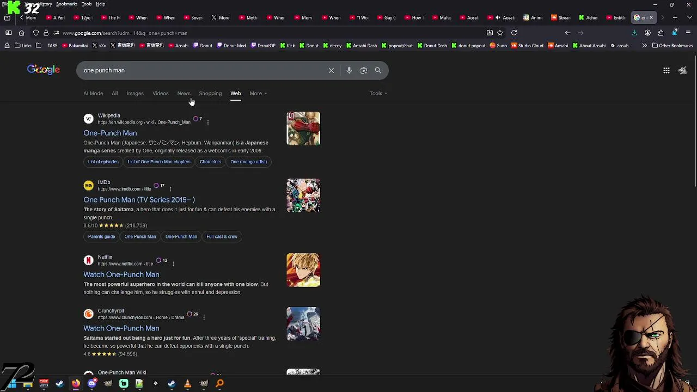Click the Crunchyroll site favicon

coord(88,314)
